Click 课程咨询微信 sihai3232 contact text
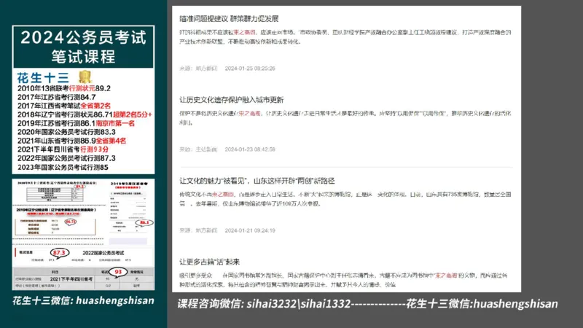Image resolution: width=583 pixels, height=328 pixels. point(264,304)
